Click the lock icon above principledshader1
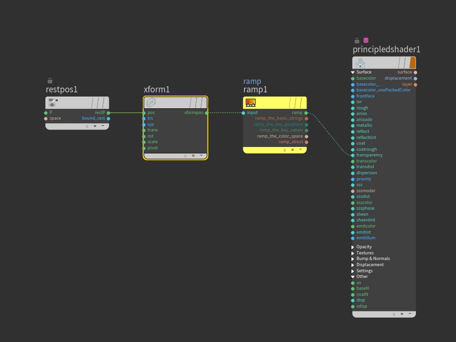Viewport: 456px width, 342px height. 357,41
